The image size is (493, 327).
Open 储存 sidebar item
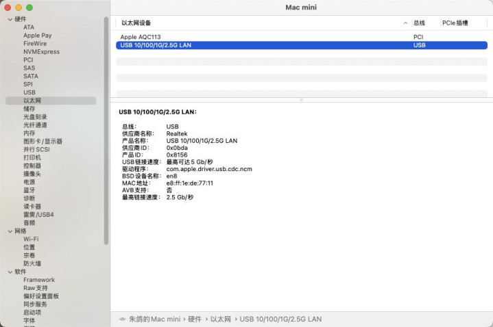coord(29,109)
